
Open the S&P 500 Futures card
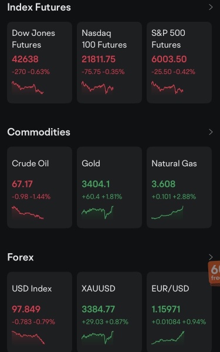pos(179,62)
